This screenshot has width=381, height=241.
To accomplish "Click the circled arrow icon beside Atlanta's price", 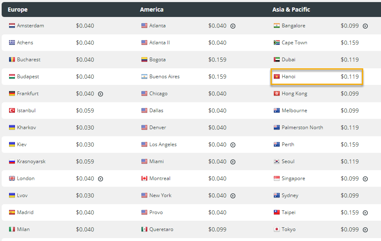I will point(233,25).
